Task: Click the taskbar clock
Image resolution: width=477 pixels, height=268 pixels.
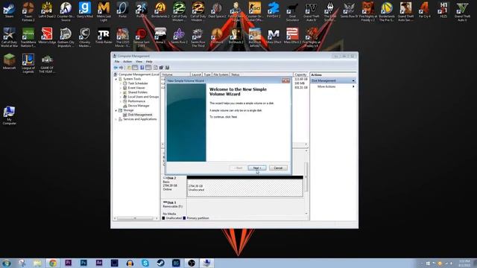Action: 464,264
